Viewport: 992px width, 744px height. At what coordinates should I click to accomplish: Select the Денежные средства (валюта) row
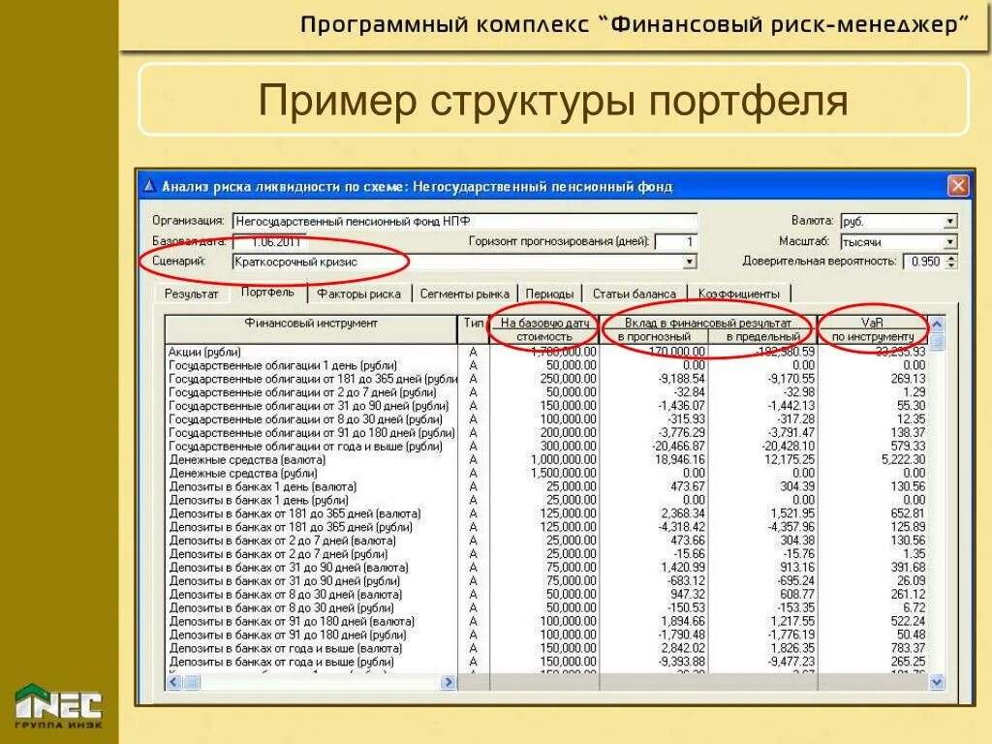coord(547,459)
